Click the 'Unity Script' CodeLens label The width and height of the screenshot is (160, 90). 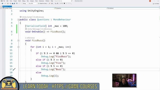click(x=27, y=17)
